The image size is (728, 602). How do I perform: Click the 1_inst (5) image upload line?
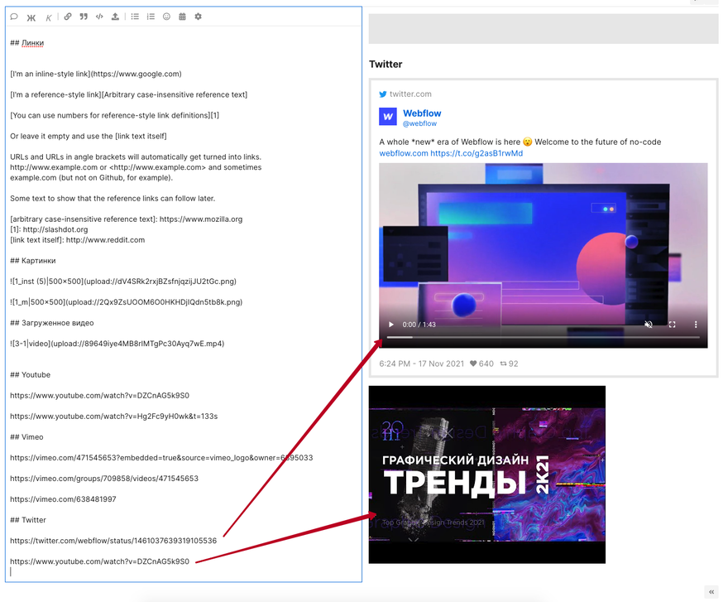click(x=123, y=282)
